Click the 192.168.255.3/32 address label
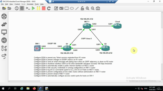This screenshot has width=163, height=91. click(87, 19)
